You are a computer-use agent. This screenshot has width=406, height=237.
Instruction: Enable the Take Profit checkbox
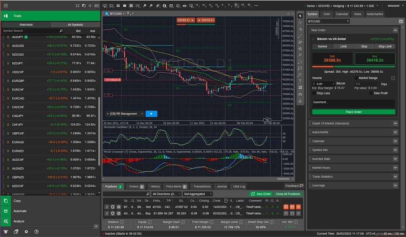coord(371,94)
